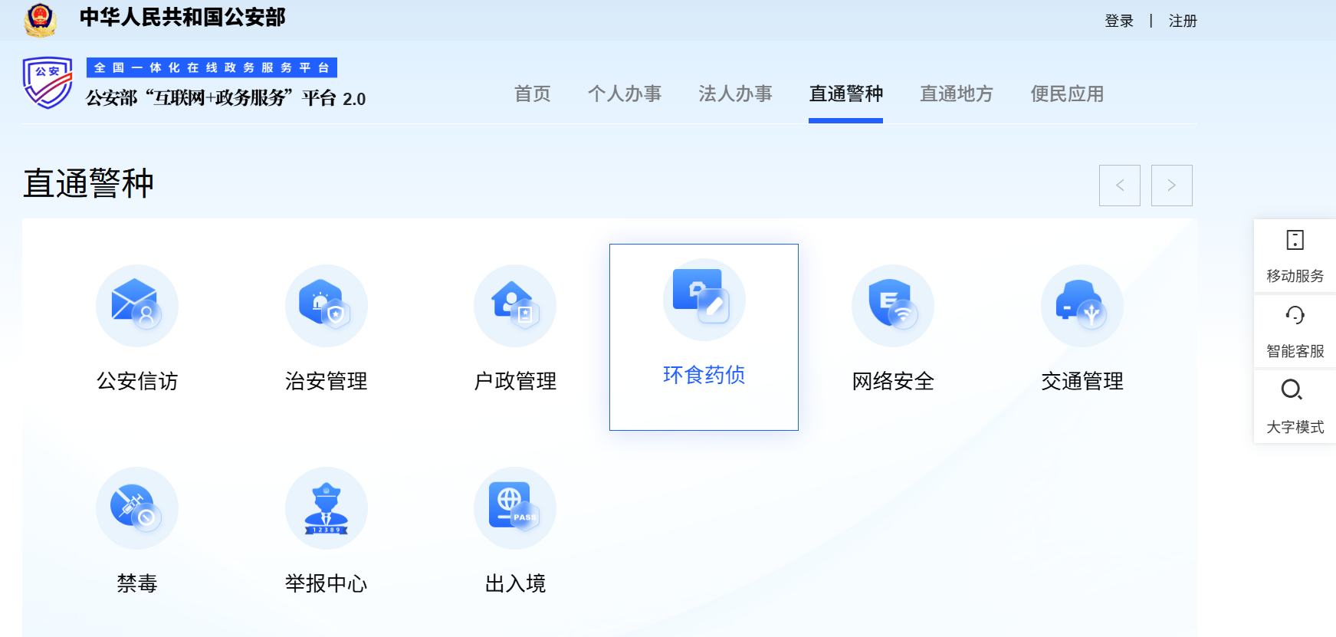Enable 大字模式 large text mode
This screenshot has height=637, width=1336.
click(1295, 406)
